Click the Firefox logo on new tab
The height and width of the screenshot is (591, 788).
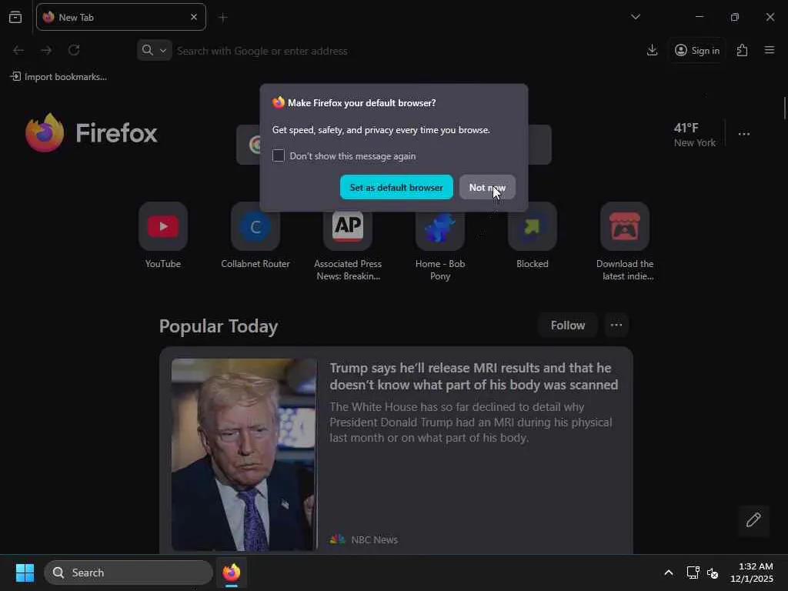[x=92, y=132]
